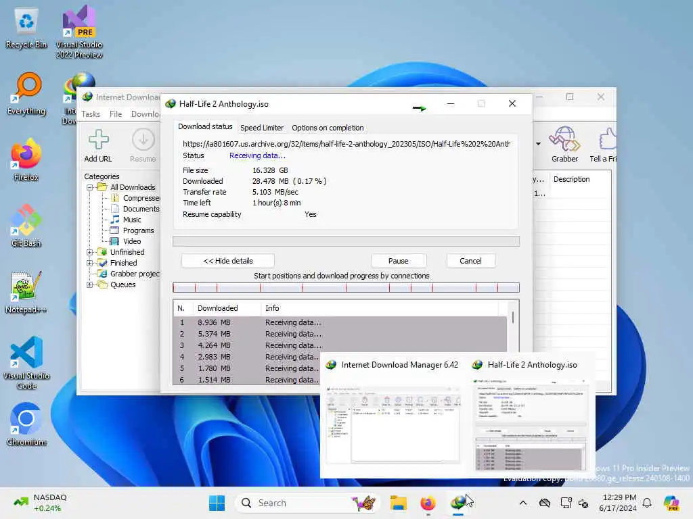Expand the Finished tree node
Screen dimensions: 693x519
pyautogui.click(x=90, y=263)
